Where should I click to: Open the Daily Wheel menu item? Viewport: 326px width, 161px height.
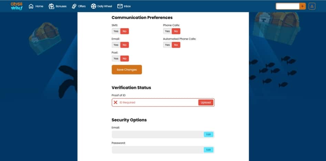(101, 6)
